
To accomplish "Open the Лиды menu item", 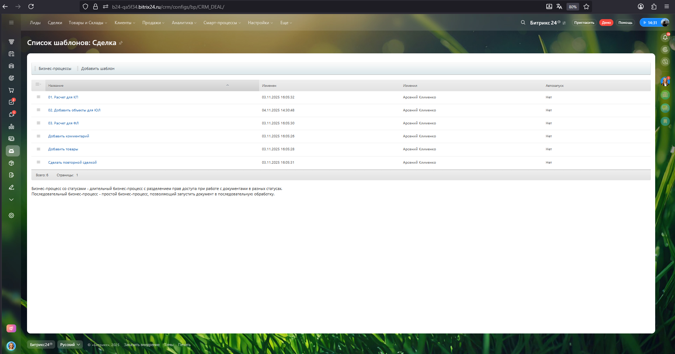I will click(35, 23).
